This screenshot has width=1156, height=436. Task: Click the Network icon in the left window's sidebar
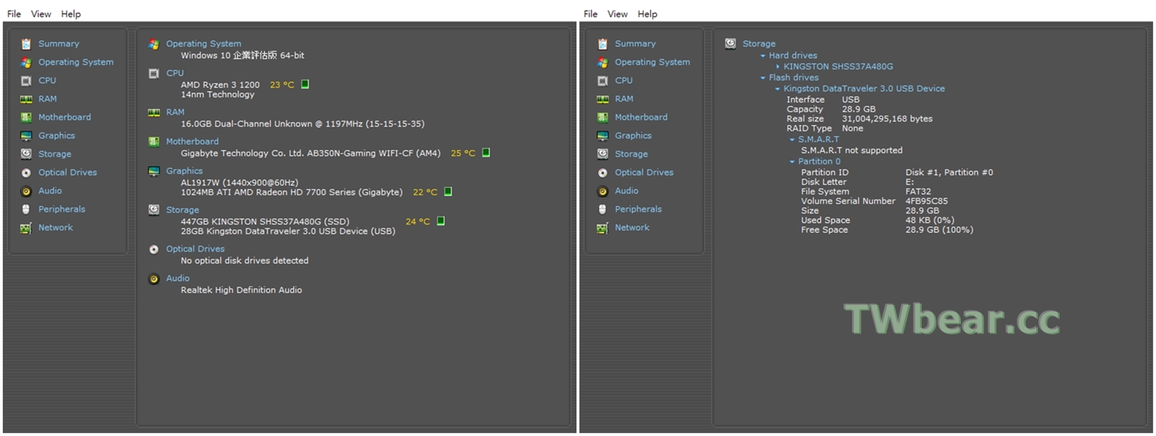[26, 228]
